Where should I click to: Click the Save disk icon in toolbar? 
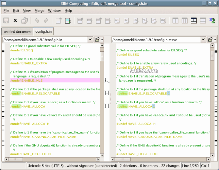[x=6, y=21]
